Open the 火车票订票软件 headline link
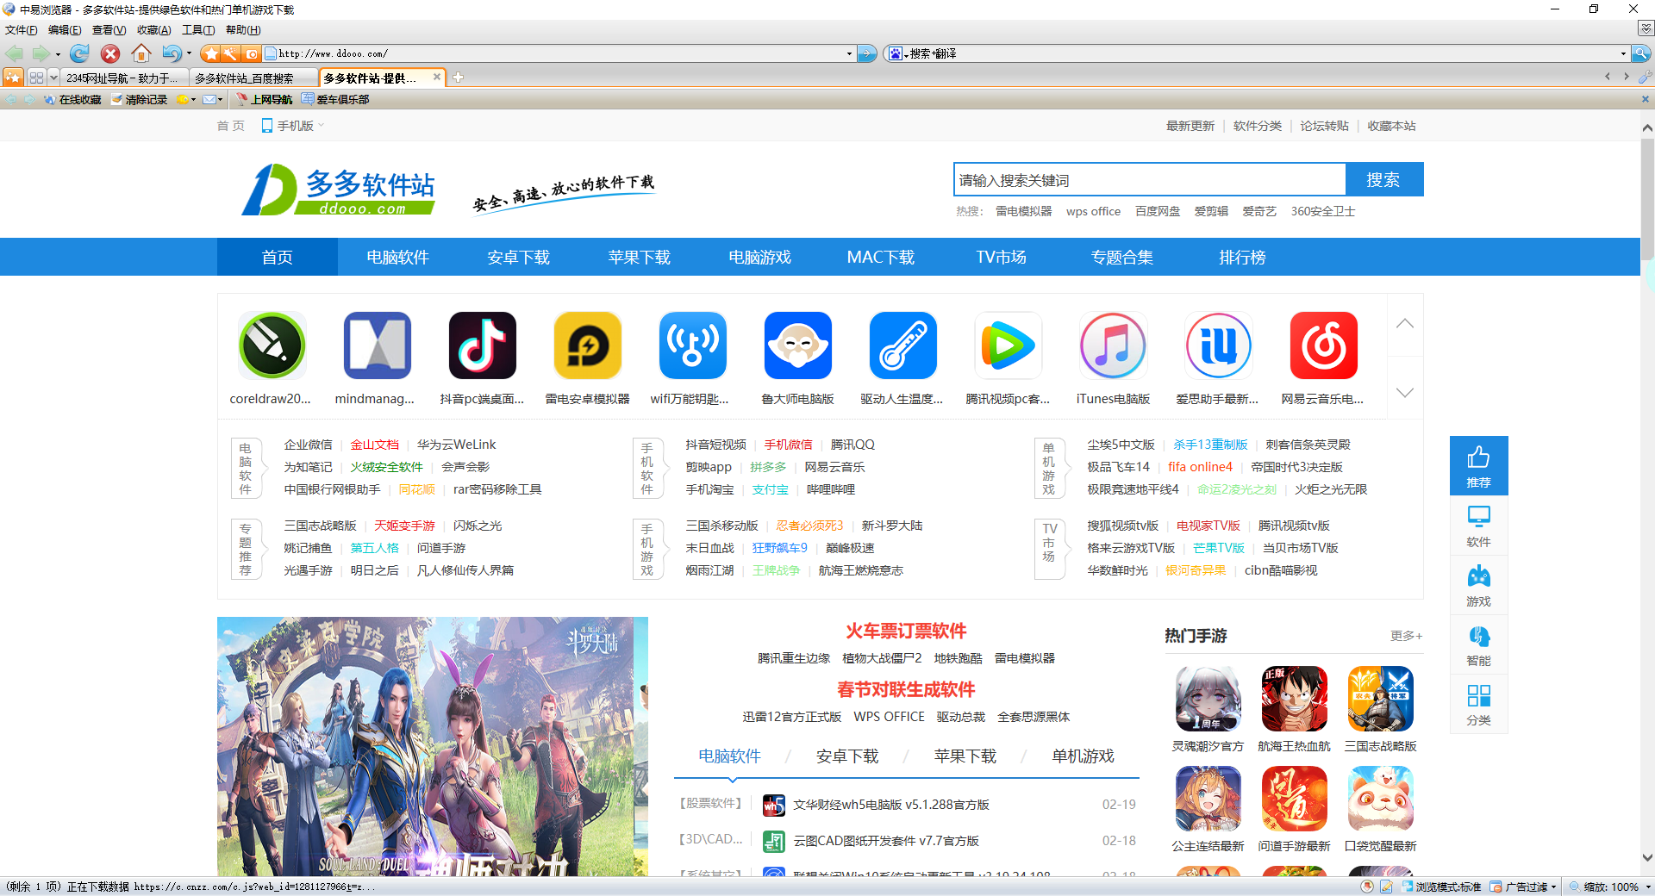This screenshot has height=896, width=1655. tap(906, 631)
